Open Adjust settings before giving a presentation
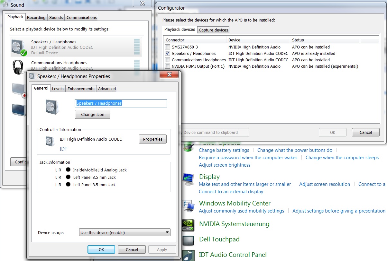Viewport: 387px width, 261px height. click(339, 211)
